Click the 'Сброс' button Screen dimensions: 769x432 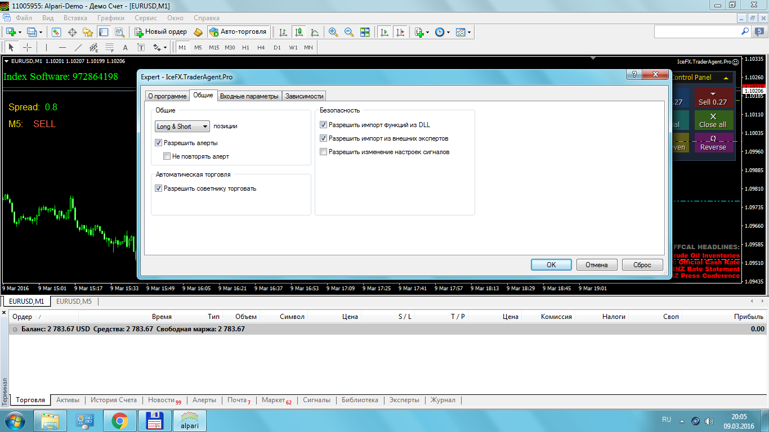pyautogui.click(x=642, y=265)
